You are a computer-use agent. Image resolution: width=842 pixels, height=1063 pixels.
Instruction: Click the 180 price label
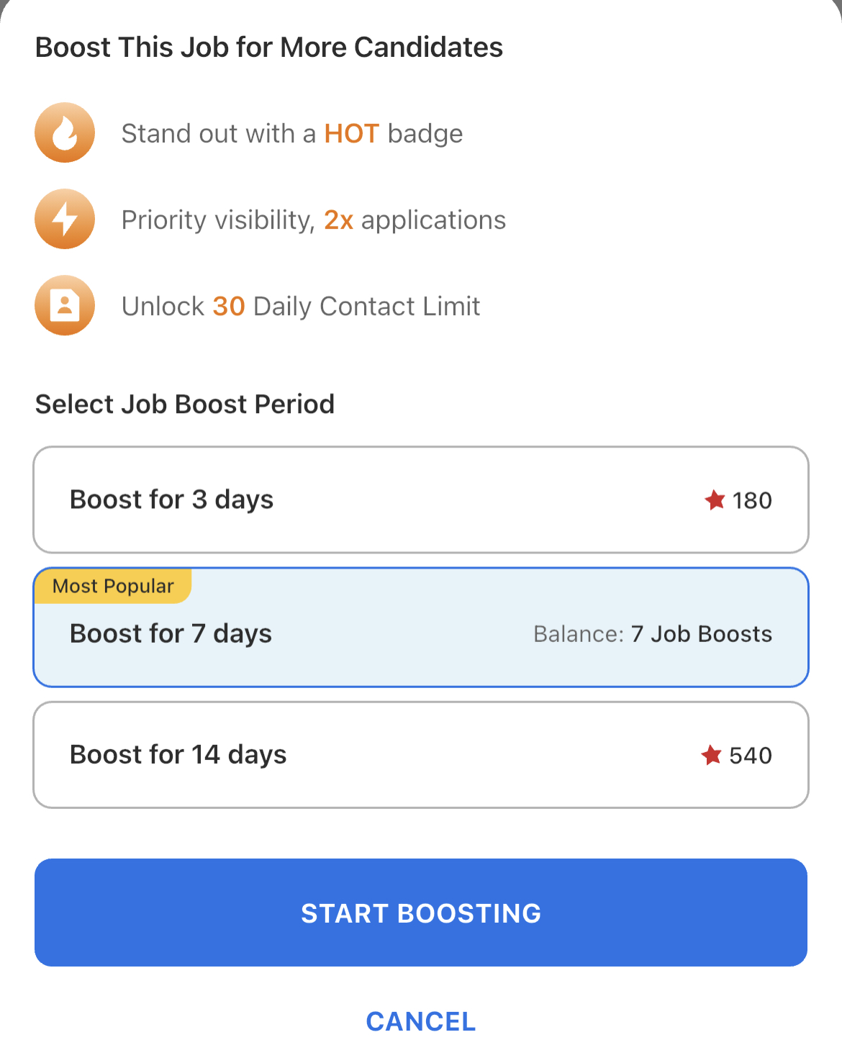coord(752,501)
